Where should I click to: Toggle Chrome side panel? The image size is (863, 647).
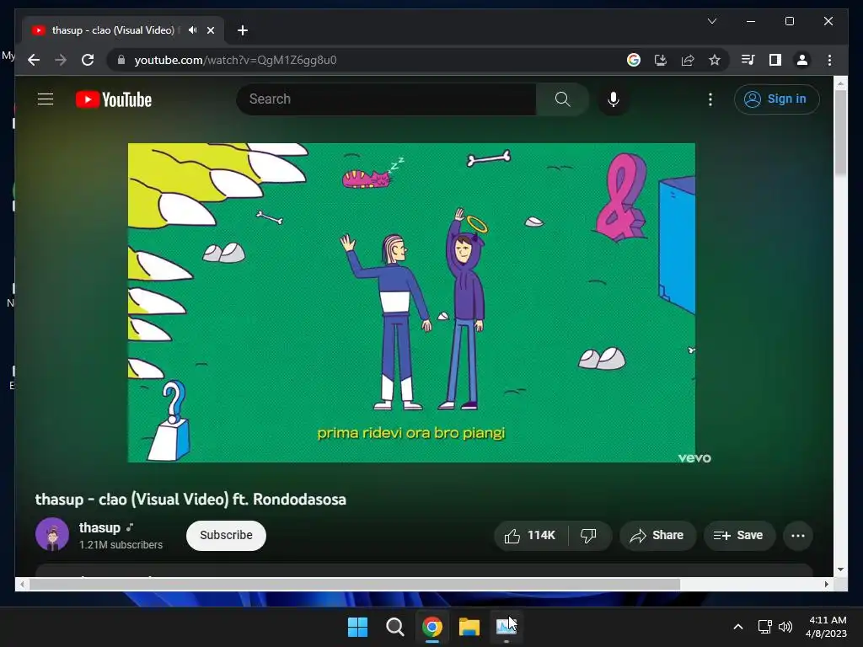(775, 60)
